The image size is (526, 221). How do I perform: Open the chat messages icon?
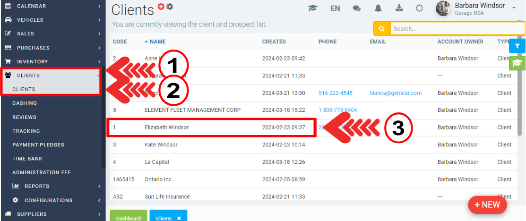[357, 8]
